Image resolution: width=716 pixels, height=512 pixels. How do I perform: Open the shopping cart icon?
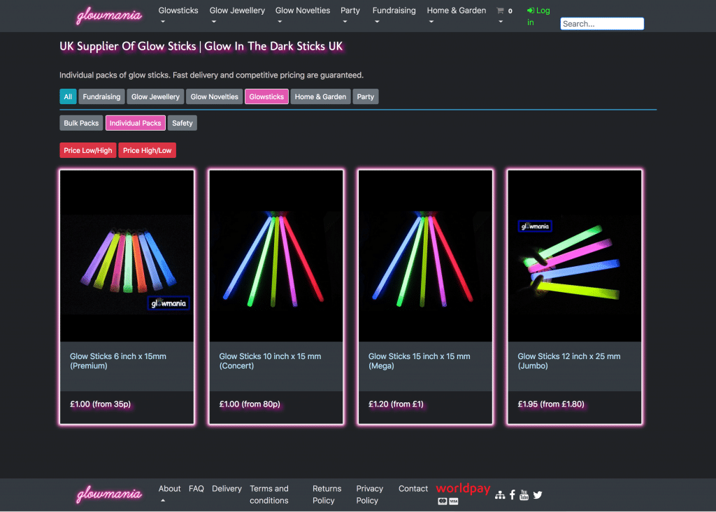(500, 10)
